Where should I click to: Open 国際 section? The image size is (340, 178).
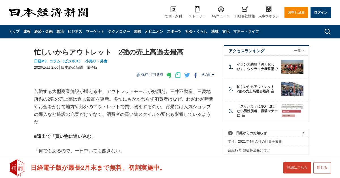click(137, 32)
